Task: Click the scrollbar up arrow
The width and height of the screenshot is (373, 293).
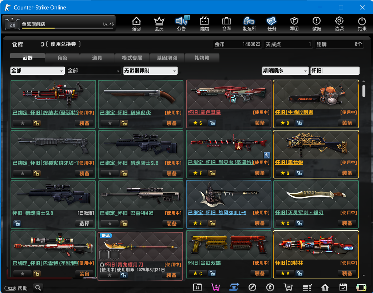Action: click(364, 81)
